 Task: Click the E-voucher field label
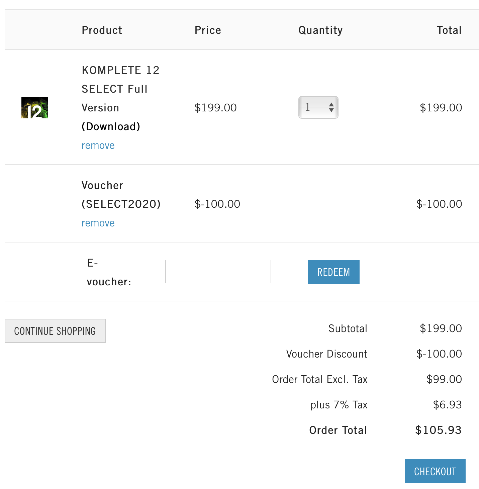pos(109,272)
